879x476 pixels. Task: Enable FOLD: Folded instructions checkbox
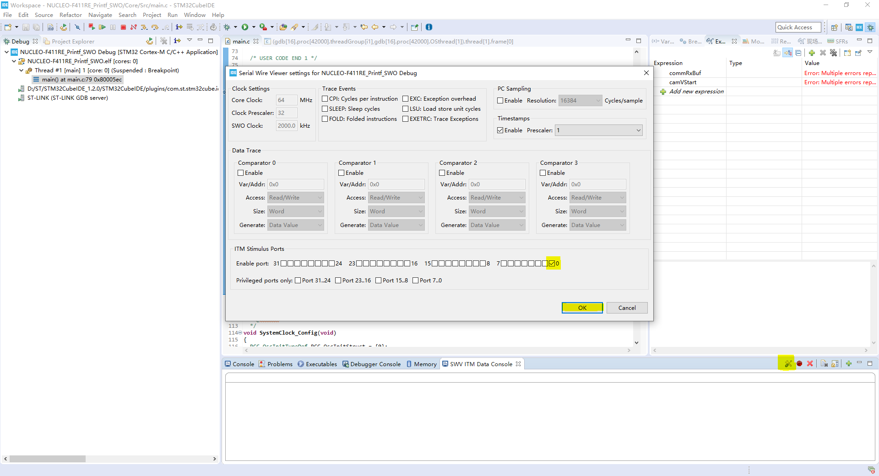[325, 119]
